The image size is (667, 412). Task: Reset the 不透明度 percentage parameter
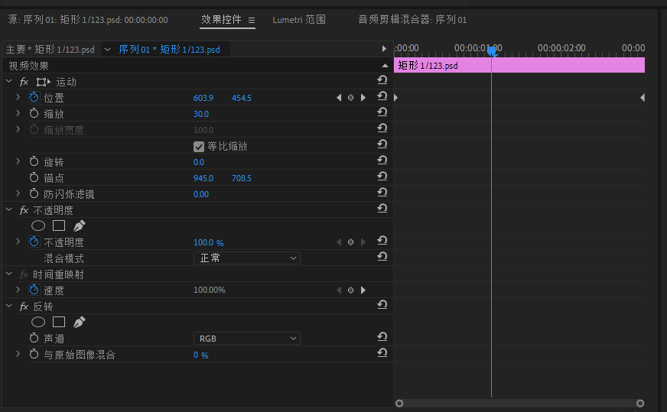click(382, 241)
